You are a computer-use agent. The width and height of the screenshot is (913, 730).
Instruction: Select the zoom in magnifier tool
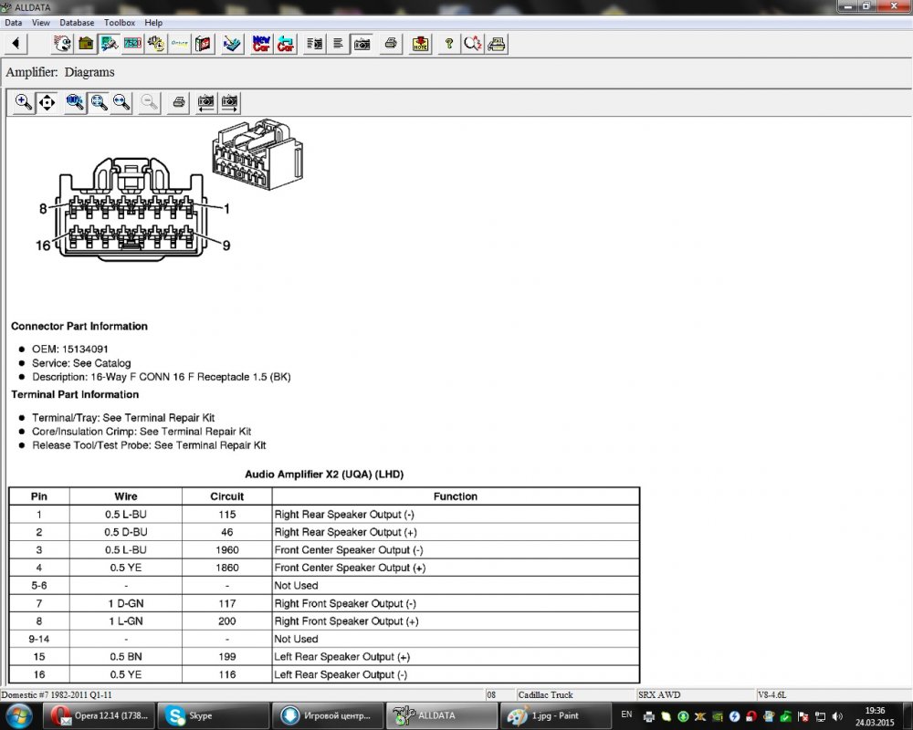[24, 102]
